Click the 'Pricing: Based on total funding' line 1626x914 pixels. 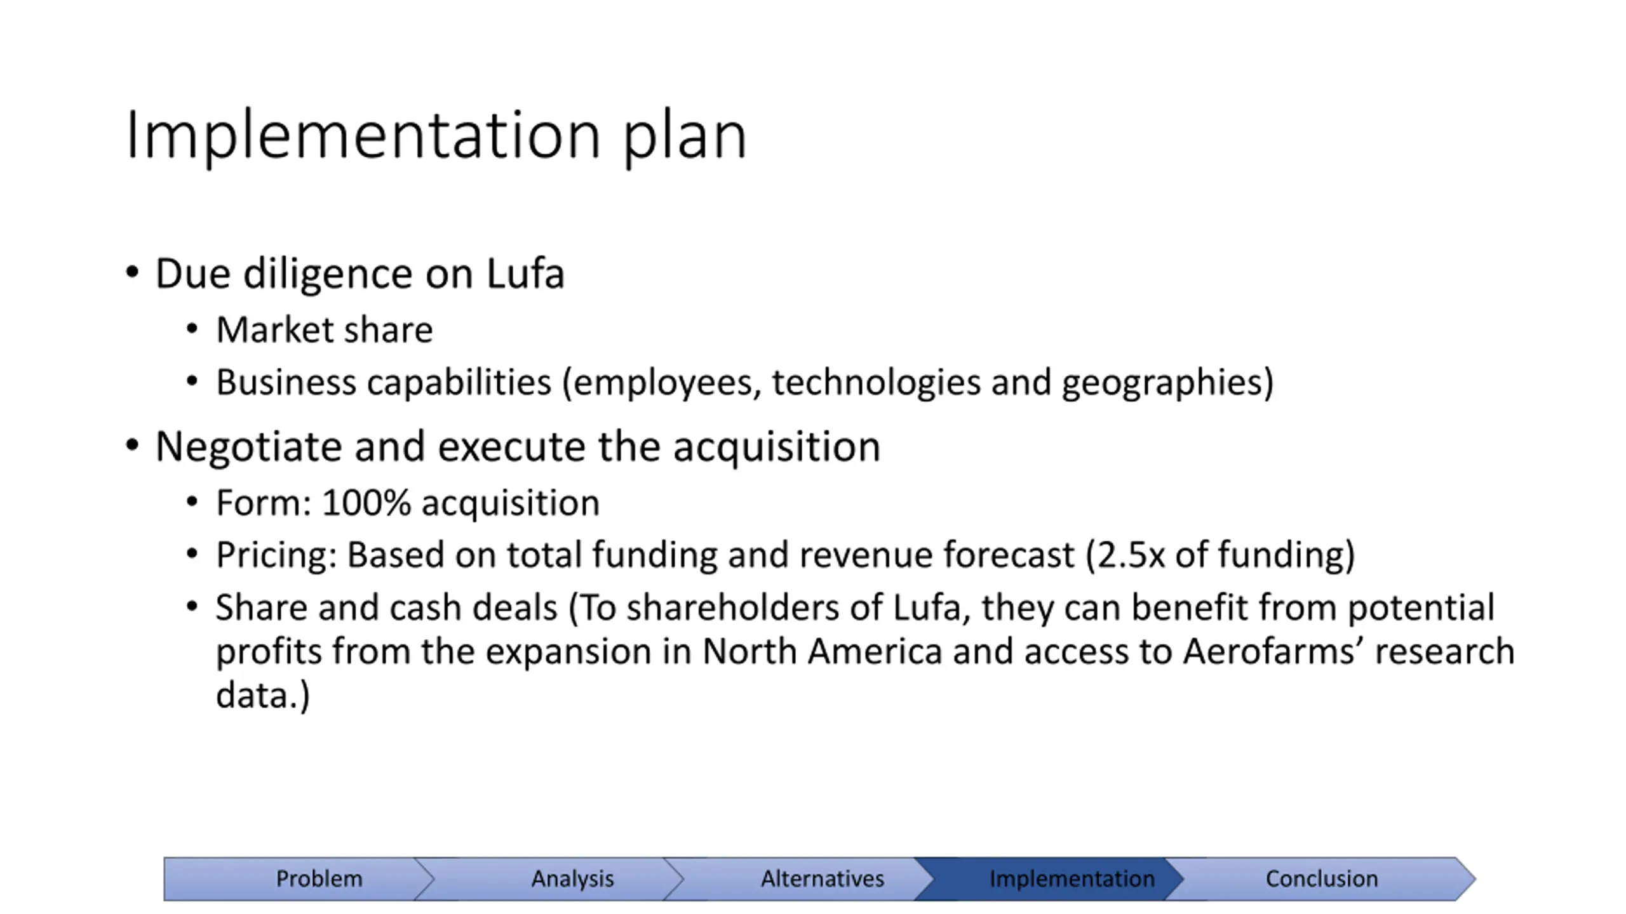click(x=786, y=555)
